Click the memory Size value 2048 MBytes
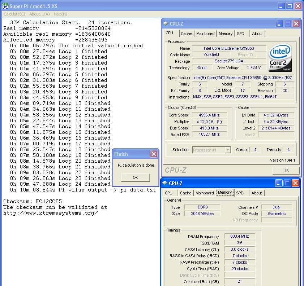 202,214
